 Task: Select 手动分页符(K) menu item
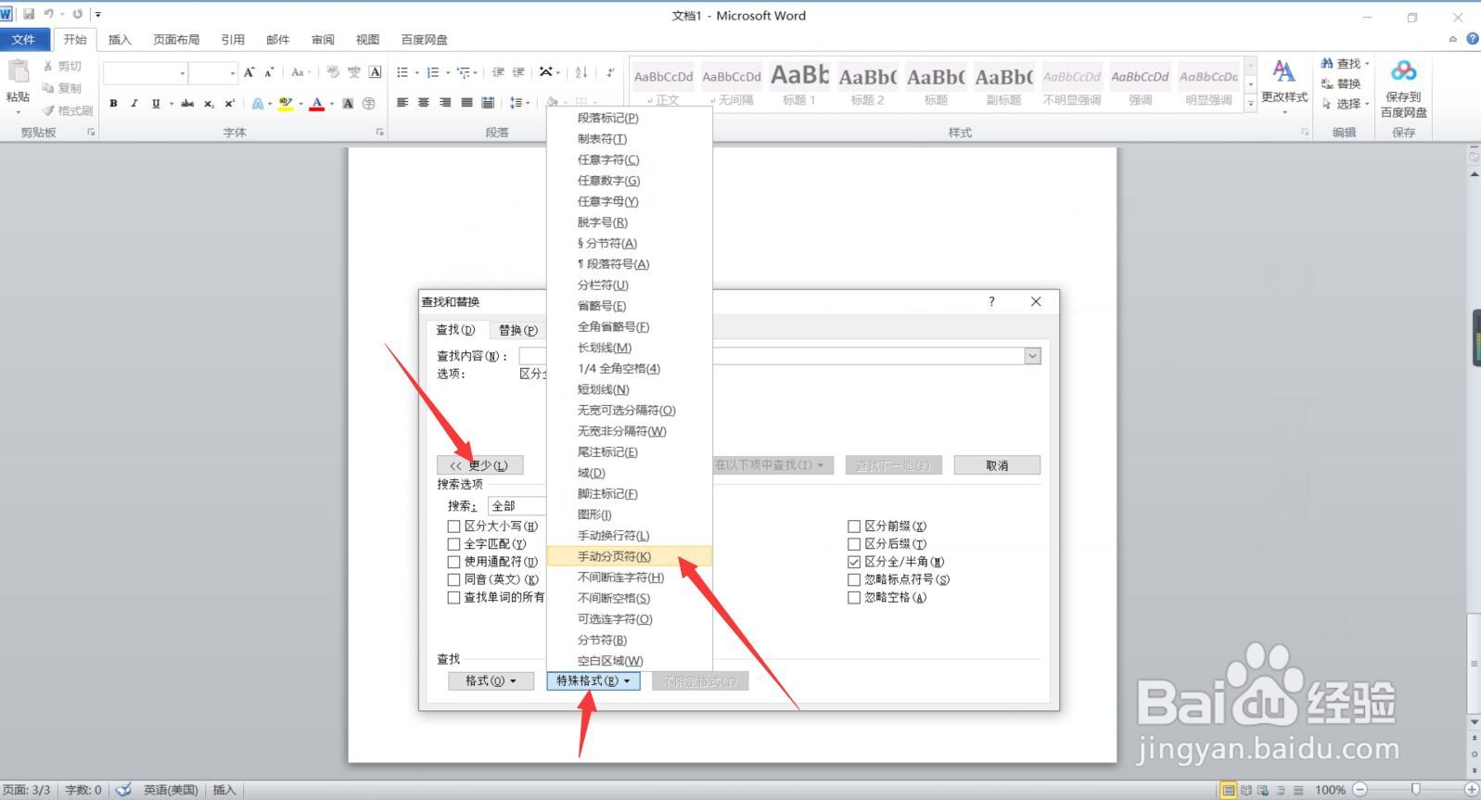[630, 556]
